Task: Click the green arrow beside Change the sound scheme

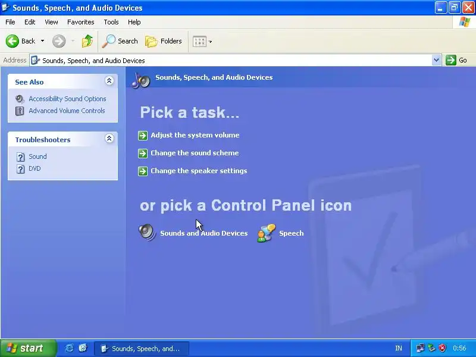Action: (143, 154)
